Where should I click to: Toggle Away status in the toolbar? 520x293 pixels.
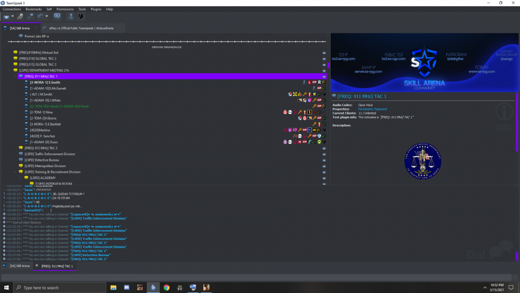(x=57, y=17)
